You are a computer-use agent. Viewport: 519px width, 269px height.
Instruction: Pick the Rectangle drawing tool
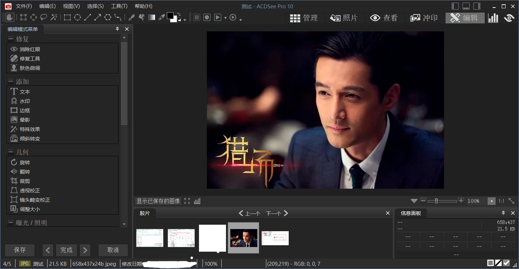67,17
